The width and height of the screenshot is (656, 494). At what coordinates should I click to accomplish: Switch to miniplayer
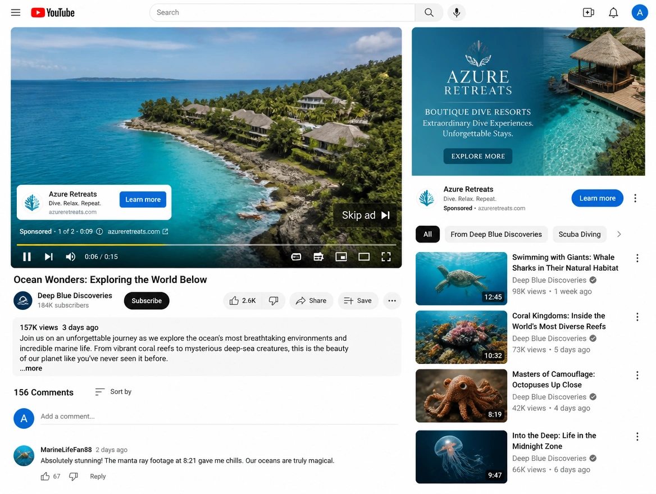[341, 257]
